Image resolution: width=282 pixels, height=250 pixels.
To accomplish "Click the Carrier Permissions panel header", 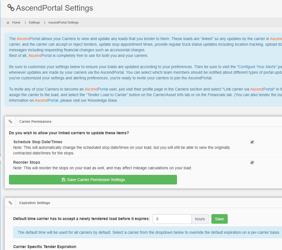I will click(35, 121).
